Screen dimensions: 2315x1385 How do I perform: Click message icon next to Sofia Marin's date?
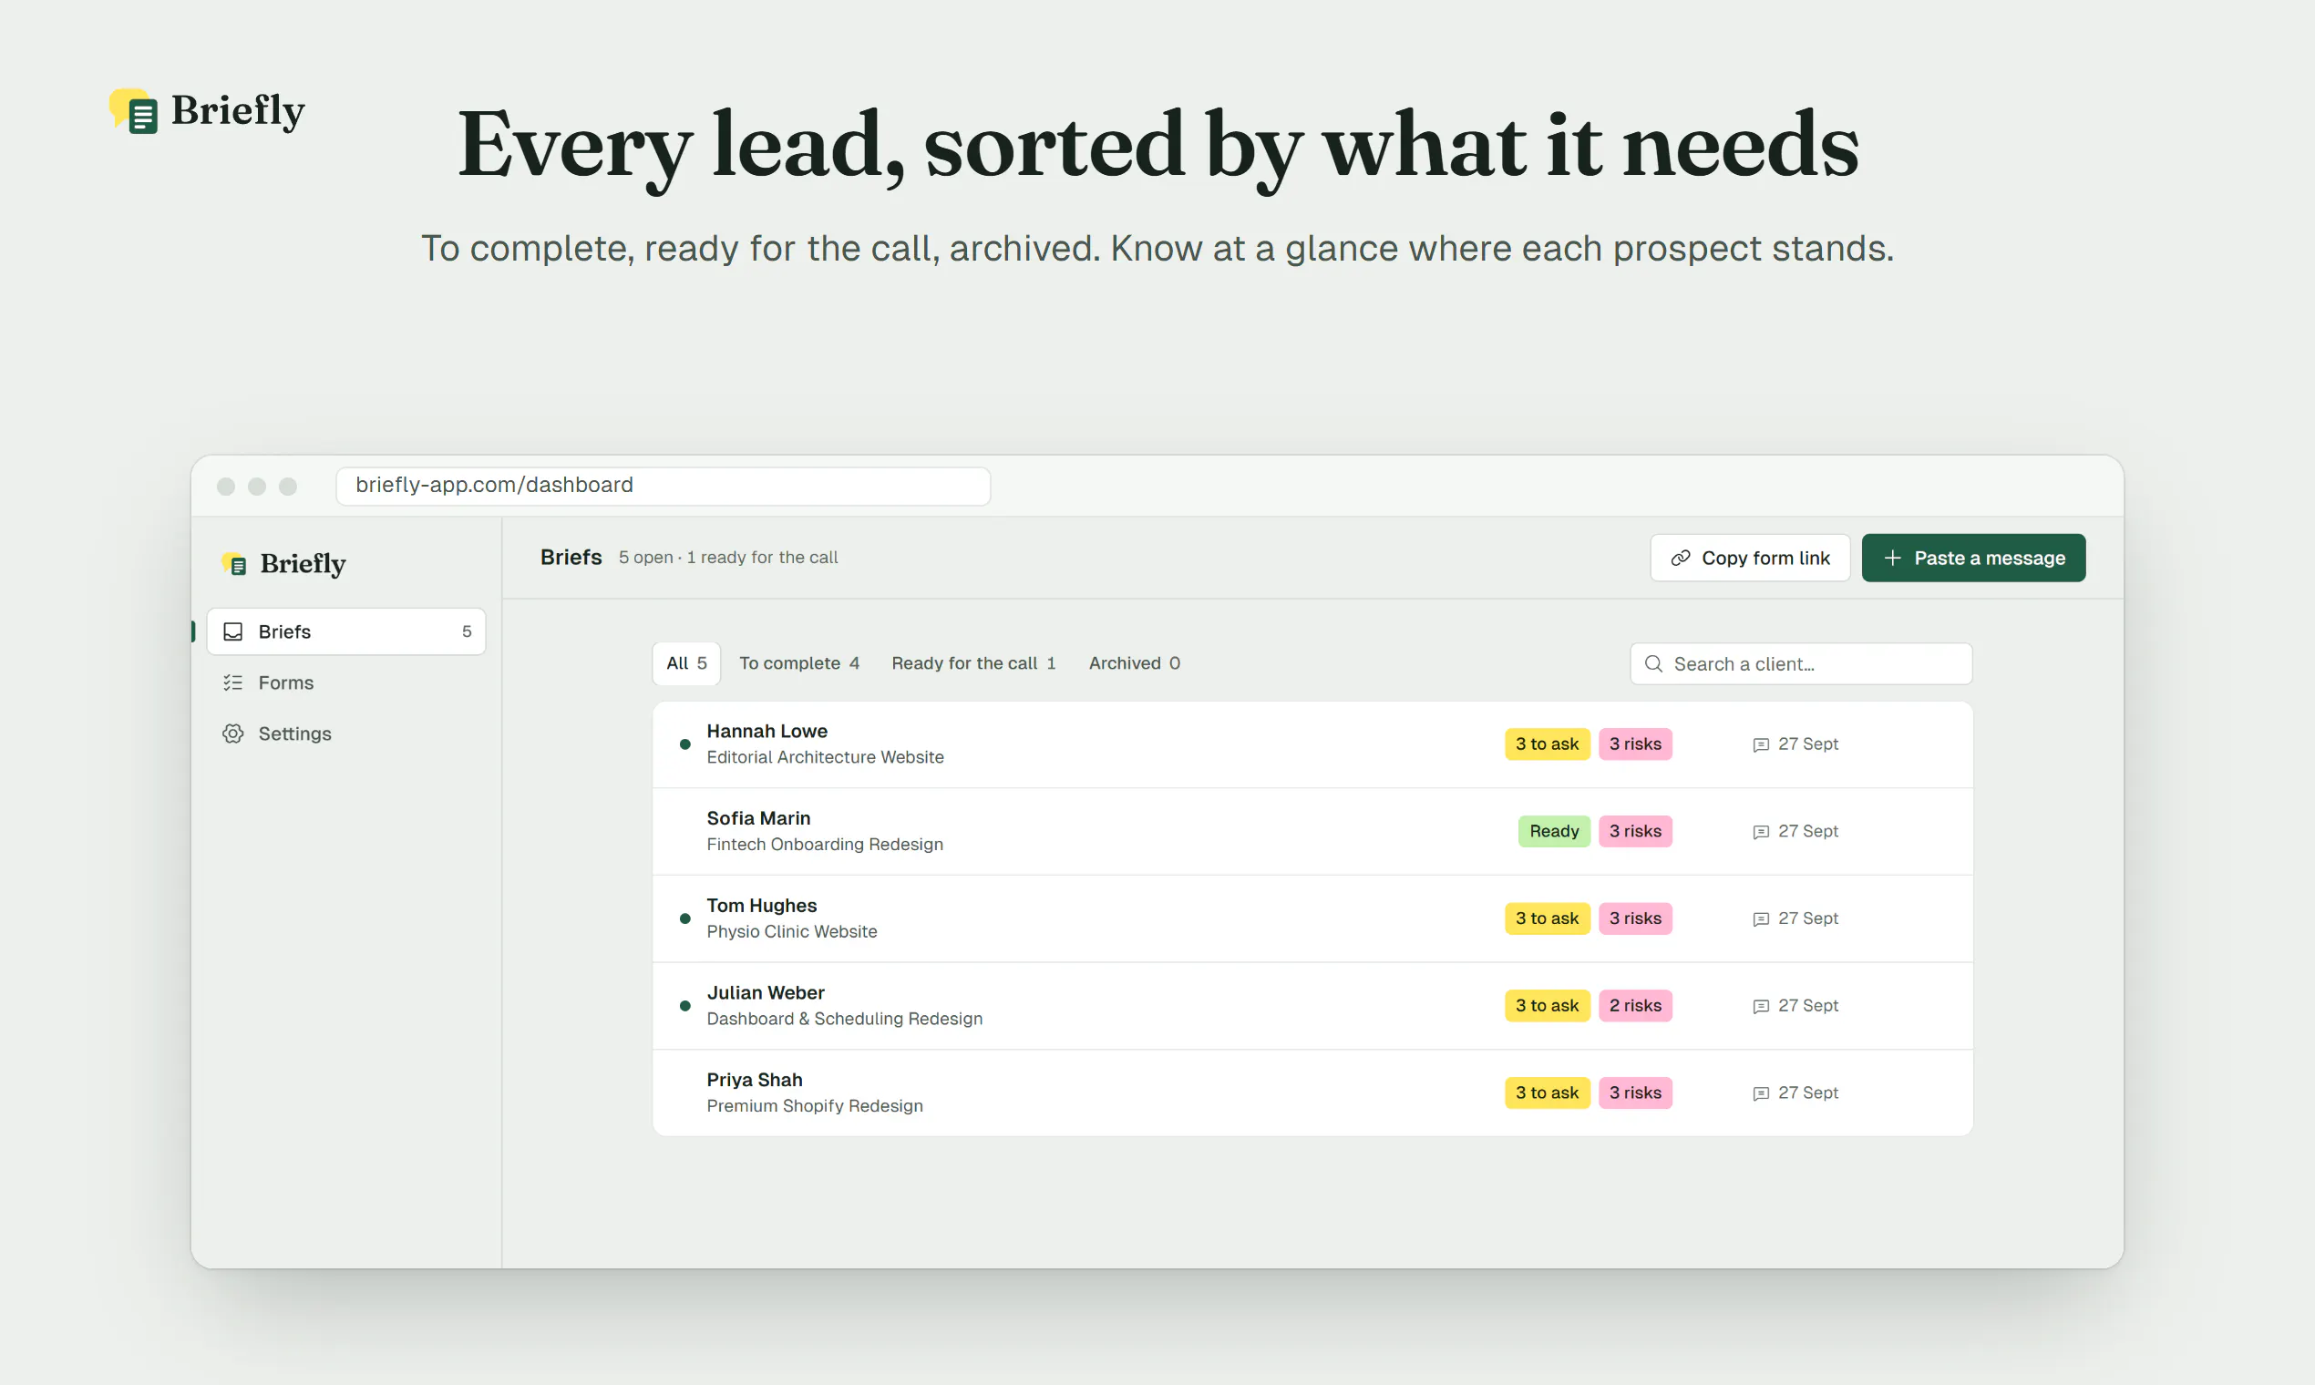coord(1761,832)
